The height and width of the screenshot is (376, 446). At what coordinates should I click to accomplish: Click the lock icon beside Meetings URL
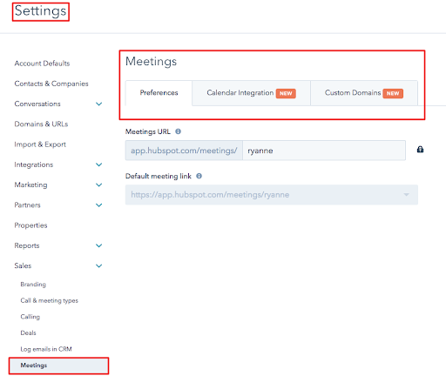click(420, 150)
